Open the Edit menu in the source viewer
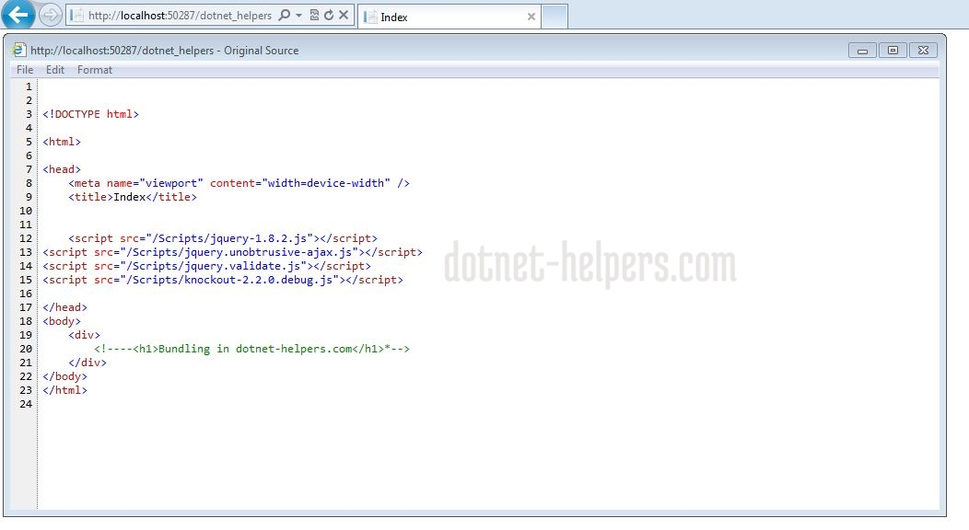 coord(55,70)
